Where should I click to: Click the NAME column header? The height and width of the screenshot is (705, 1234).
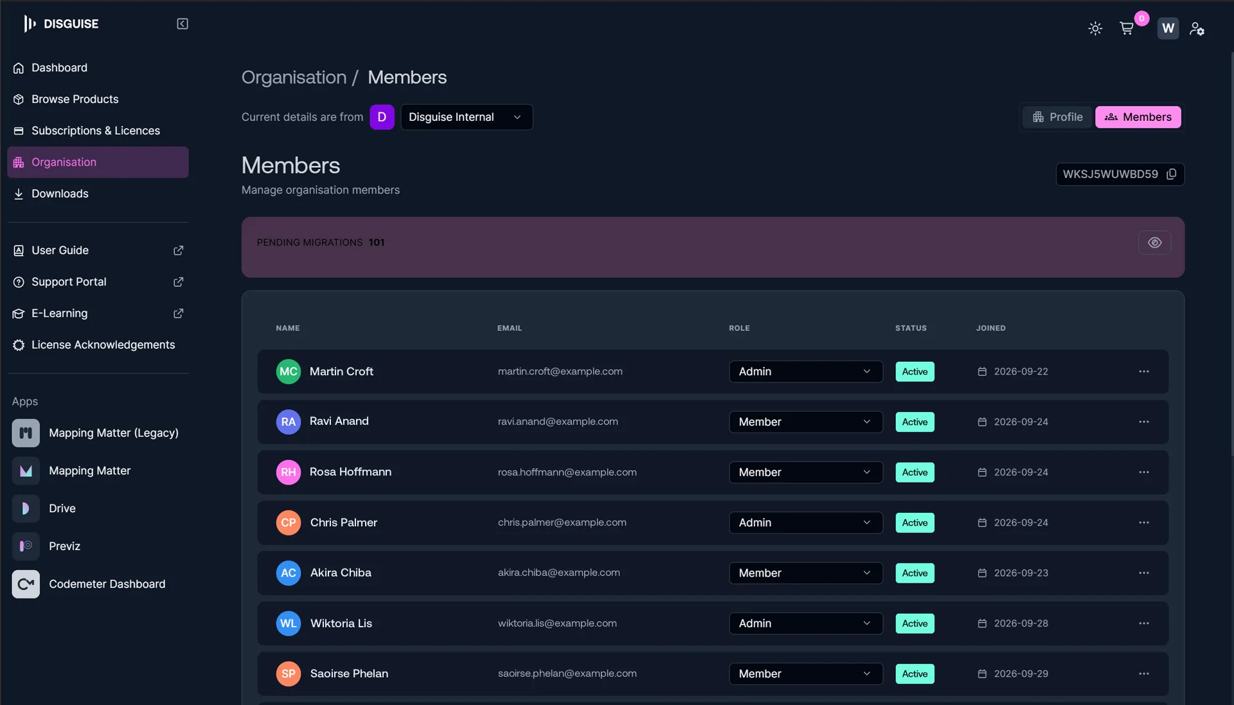[x=288, y=328]
